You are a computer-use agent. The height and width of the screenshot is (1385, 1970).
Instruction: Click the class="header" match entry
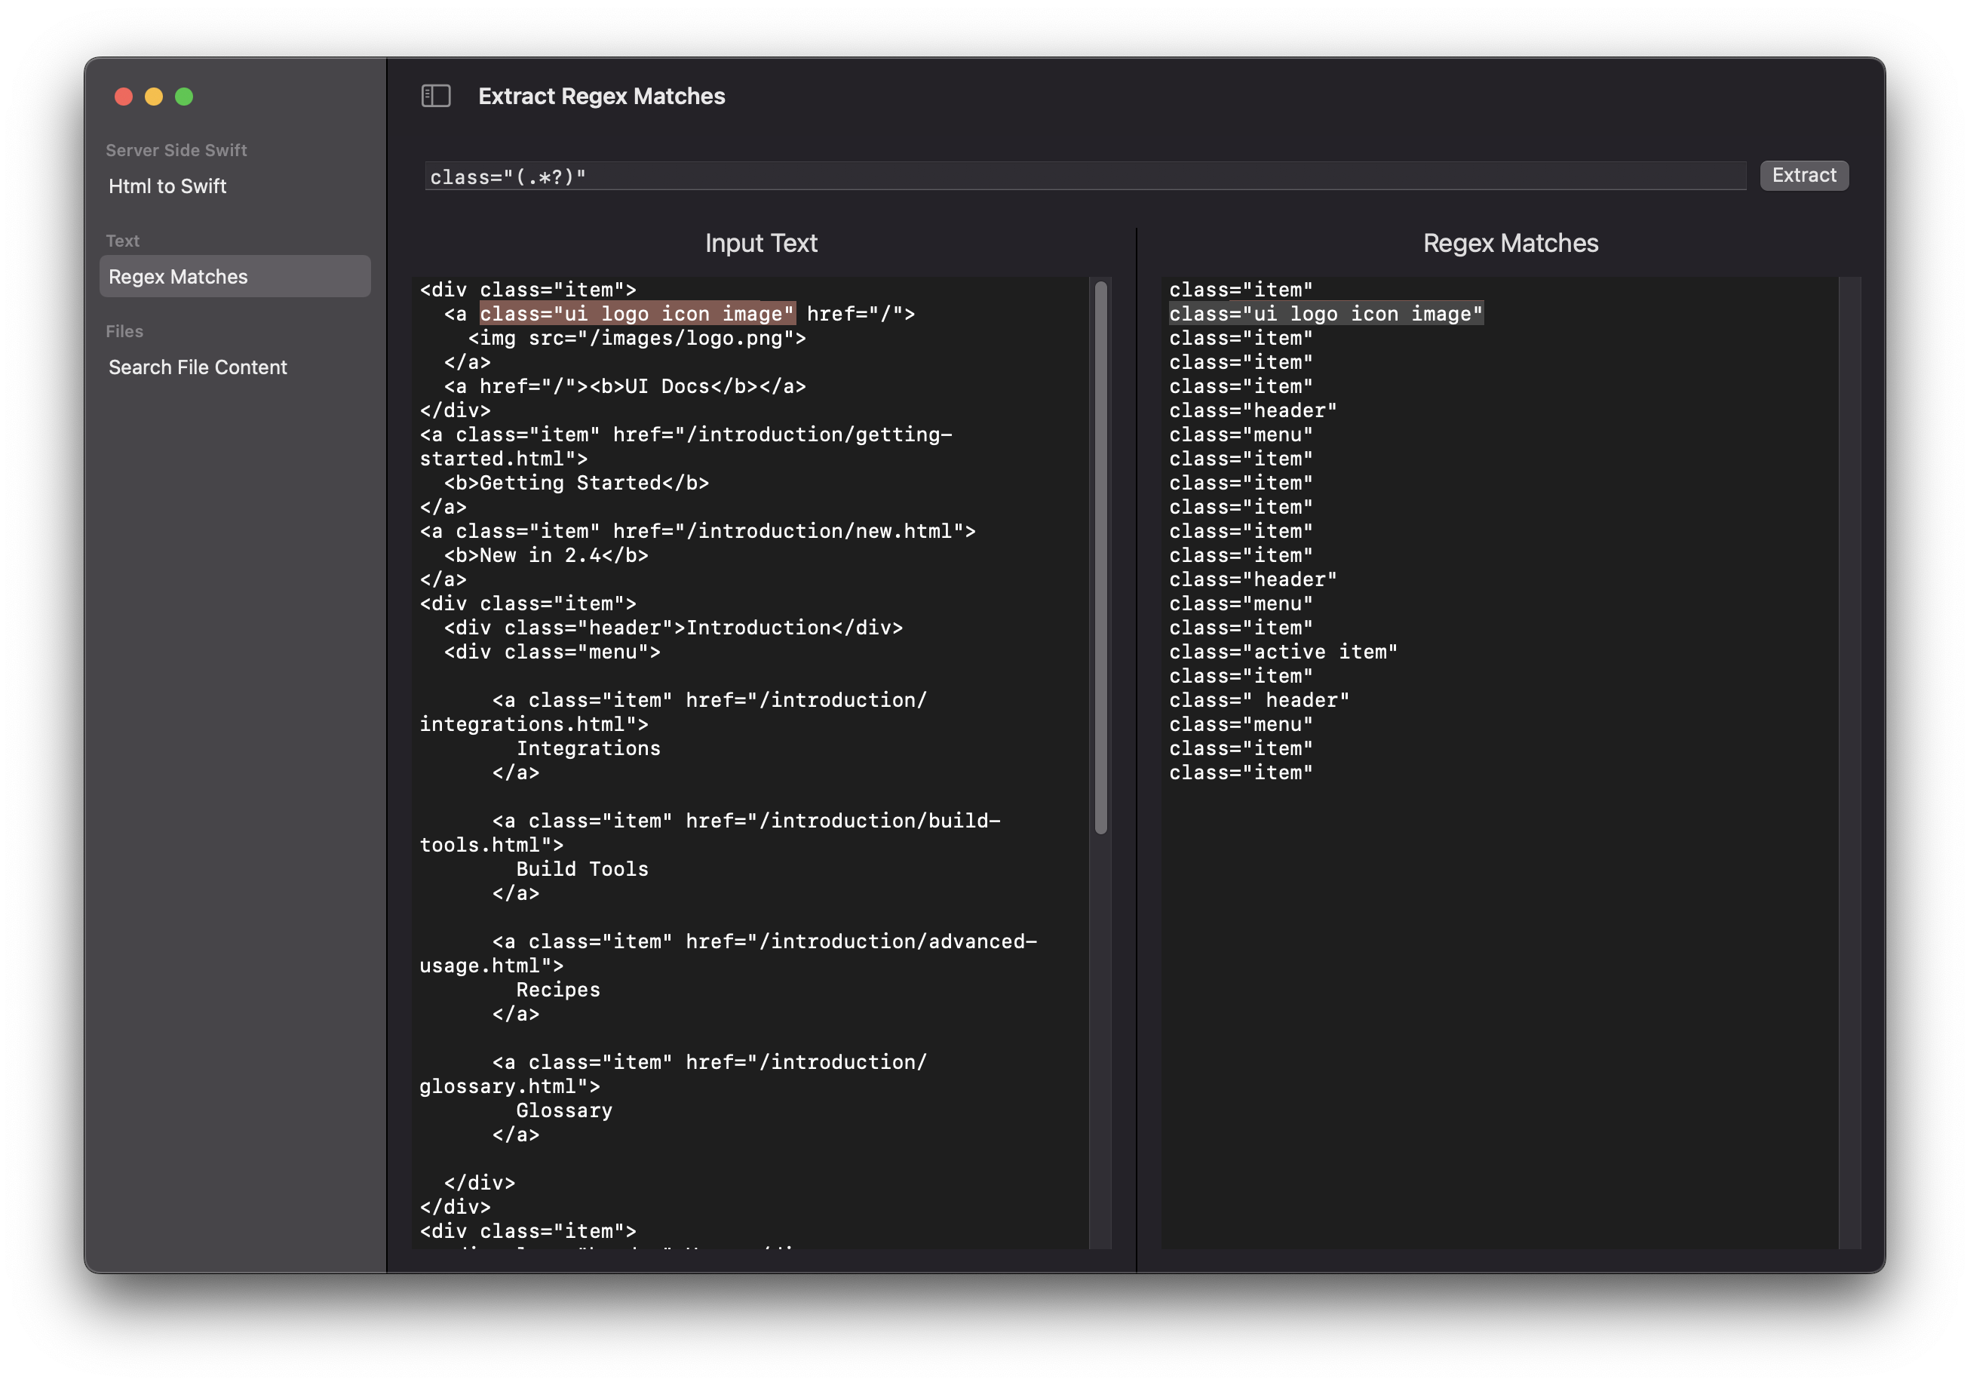[1251, 410]
